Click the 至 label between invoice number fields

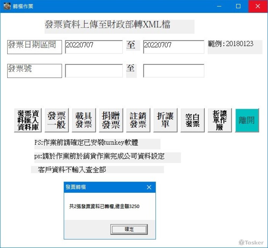tap(131, 68)
